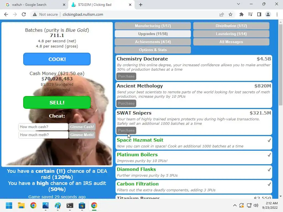
Task: Toggle the browser side panel icon
Action: pyautogui.click(x=259, y=14)
